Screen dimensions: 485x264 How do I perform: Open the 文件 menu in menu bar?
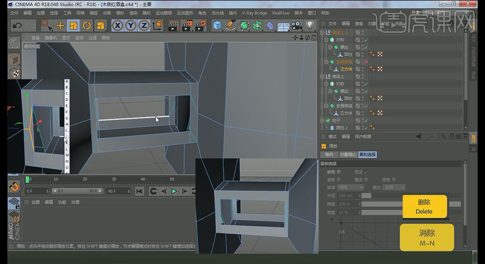pos(14,13)
